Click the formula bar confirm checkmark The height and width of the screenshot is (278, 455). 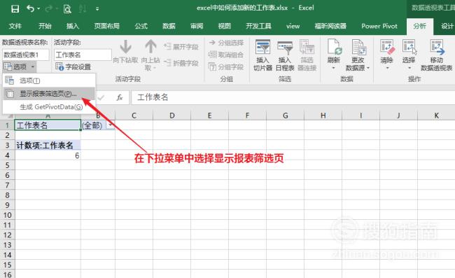point(101,97)
